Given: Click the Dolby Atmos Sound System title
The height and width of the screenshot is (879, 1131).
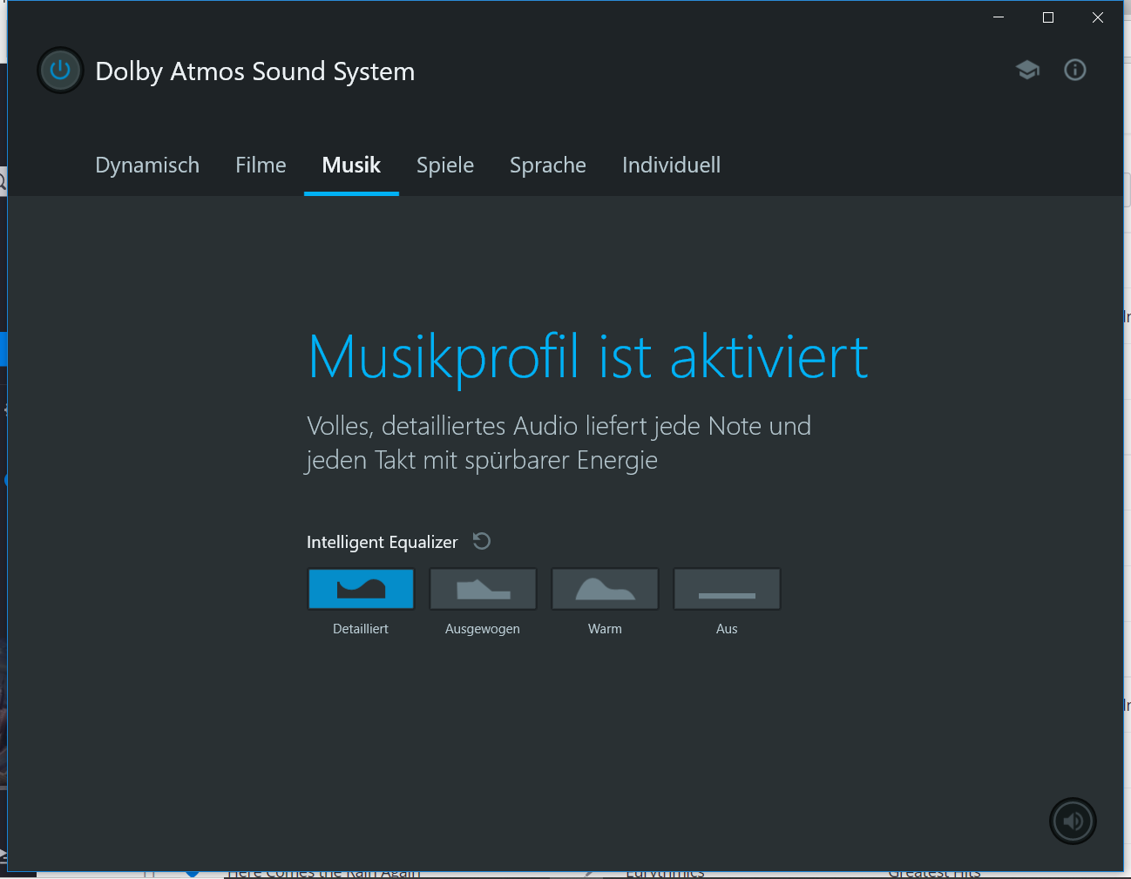Looking at the screenshot, I should tap(254, 71).
